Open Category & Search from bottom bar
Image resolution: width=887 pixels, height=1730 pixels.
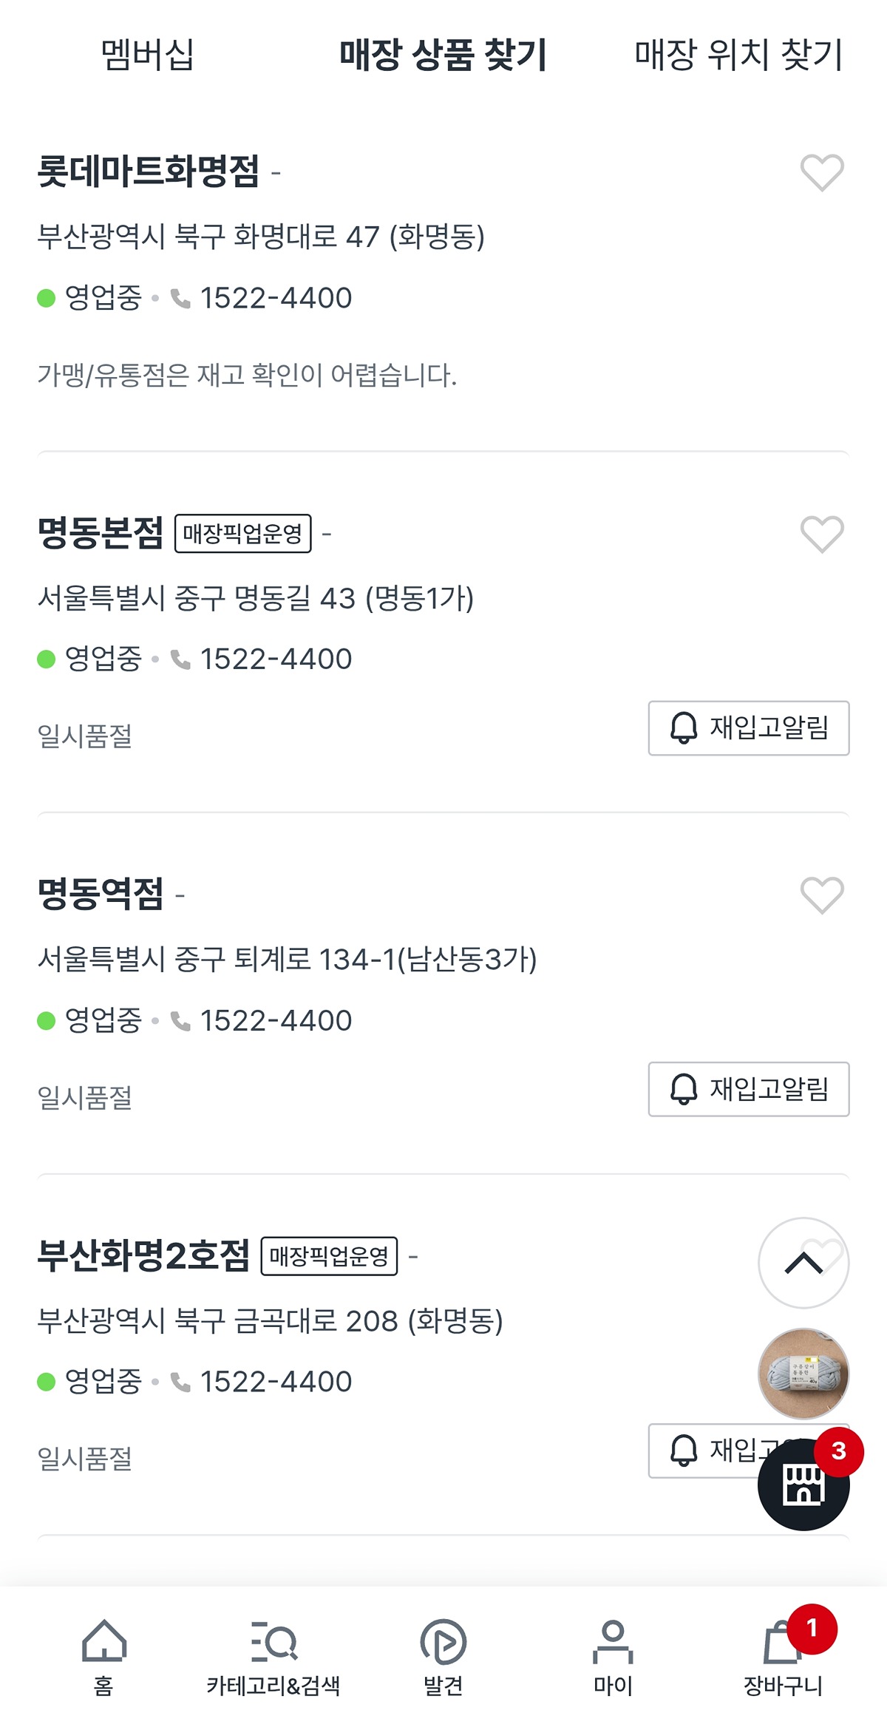point(273,1656)
